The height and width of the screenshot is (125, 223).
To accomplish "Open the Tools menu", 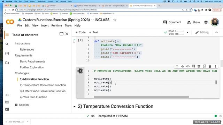I will click(68, 25).
